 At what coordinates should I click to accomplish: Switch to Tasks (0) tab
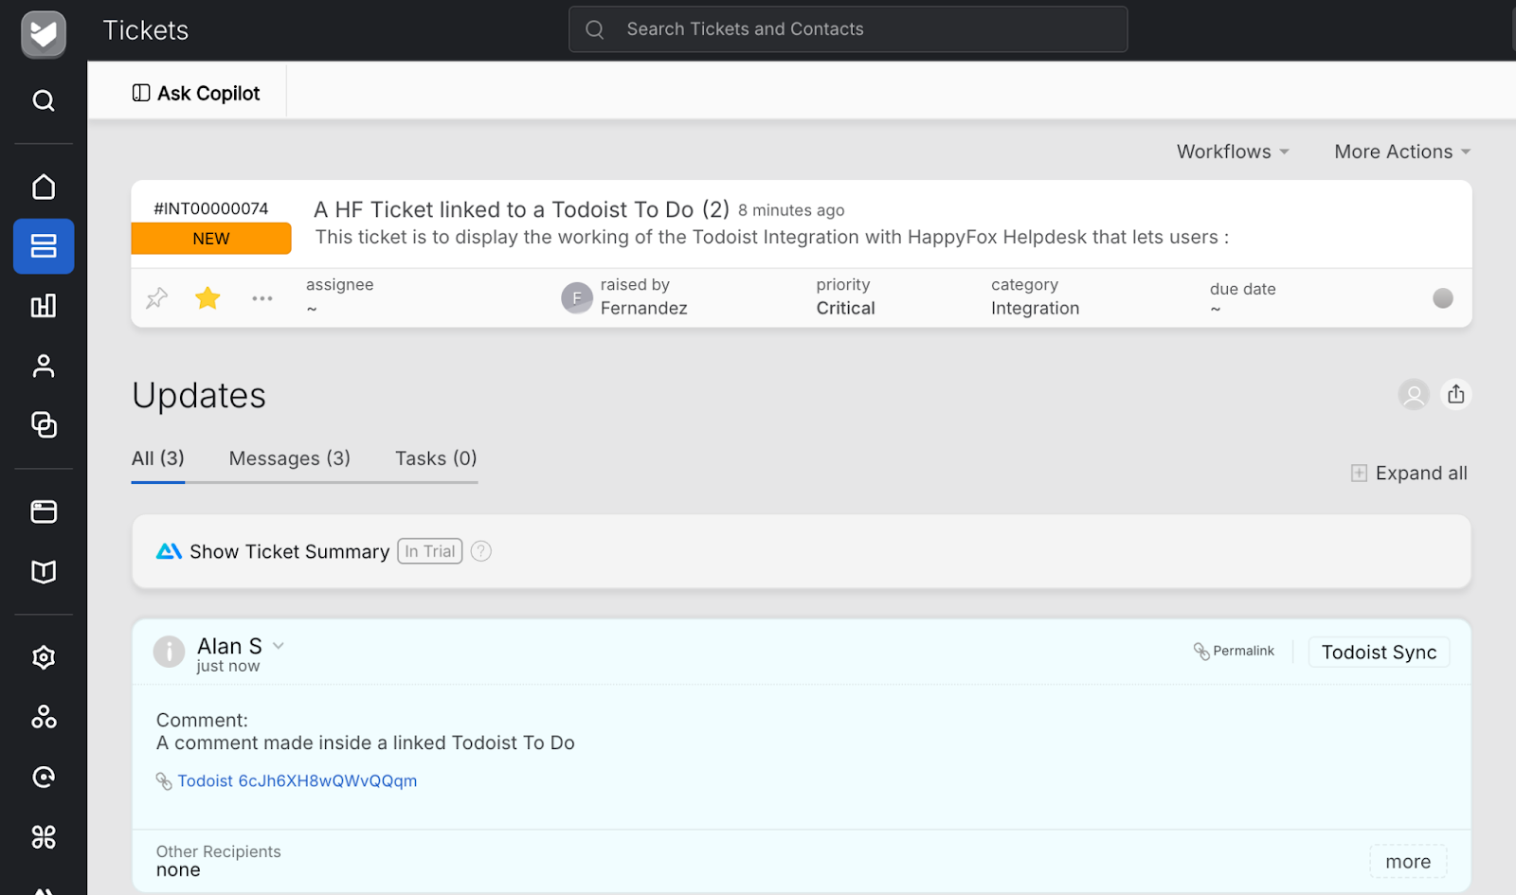click(x=436, y=458)
